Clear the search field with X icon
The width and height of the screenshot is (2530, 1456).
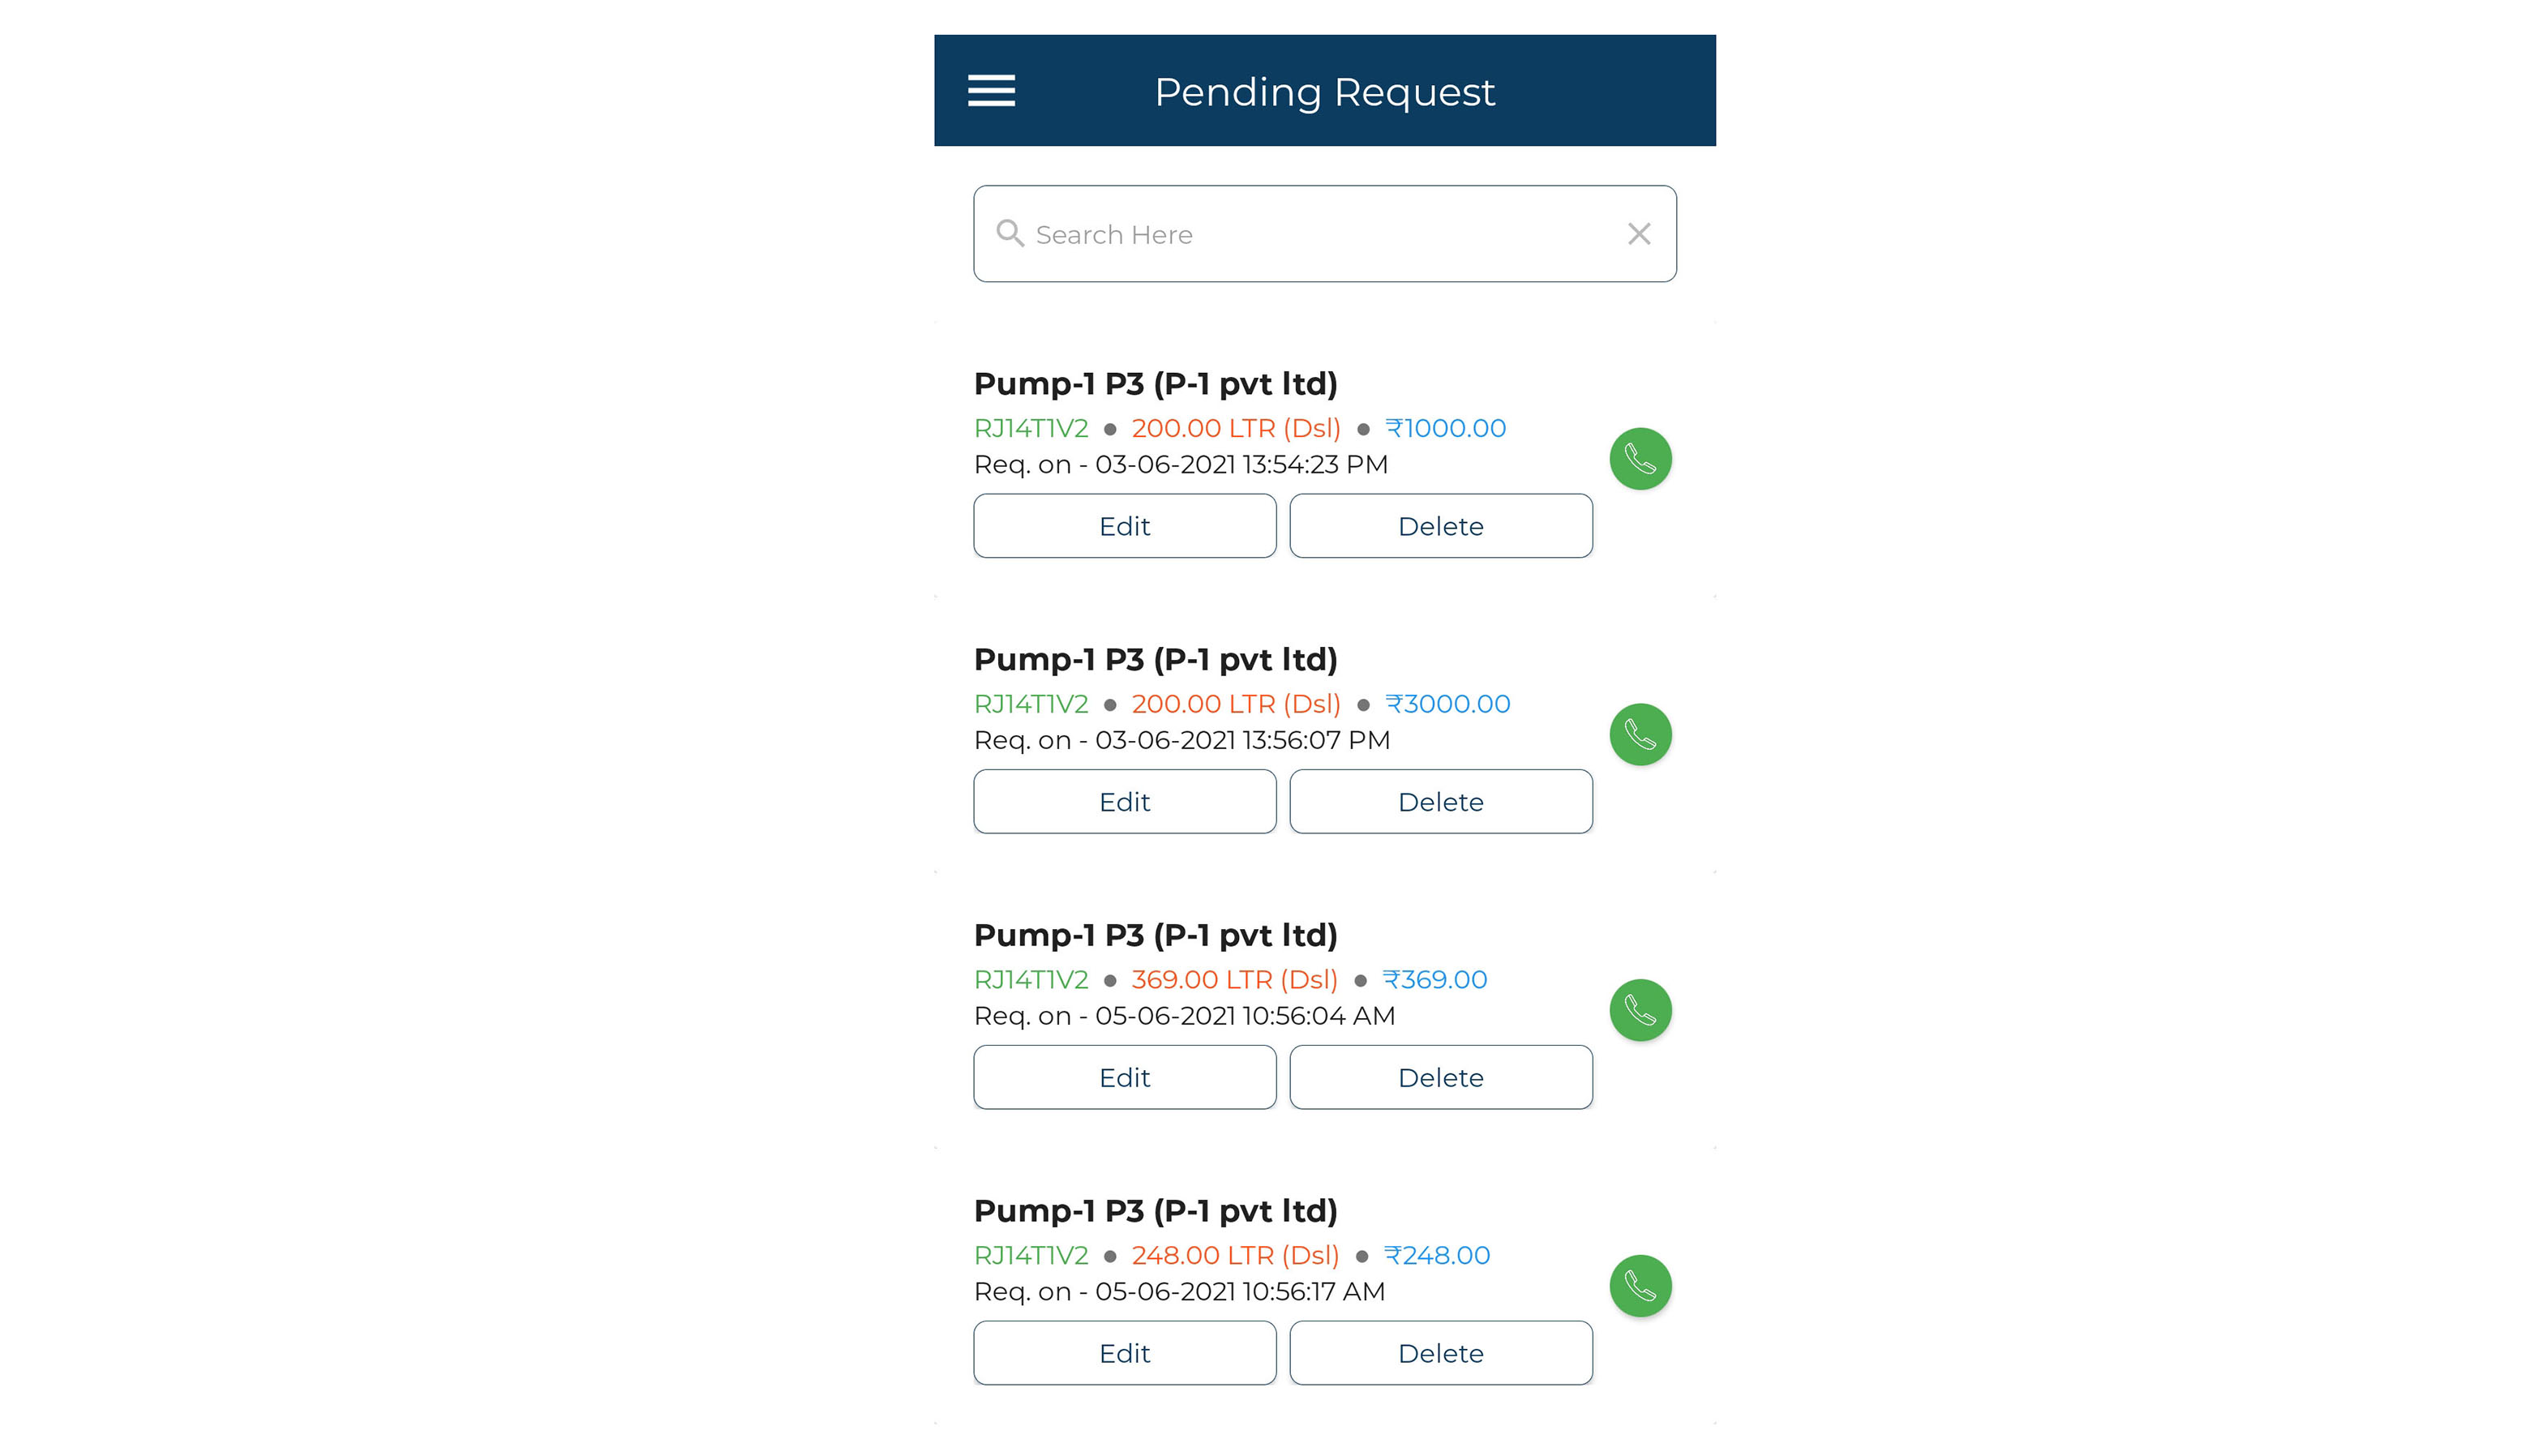pyautogui.click(x=1638, y=233)
